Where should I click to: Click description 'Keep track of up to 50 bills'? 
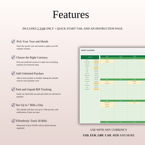pos(36,127)
